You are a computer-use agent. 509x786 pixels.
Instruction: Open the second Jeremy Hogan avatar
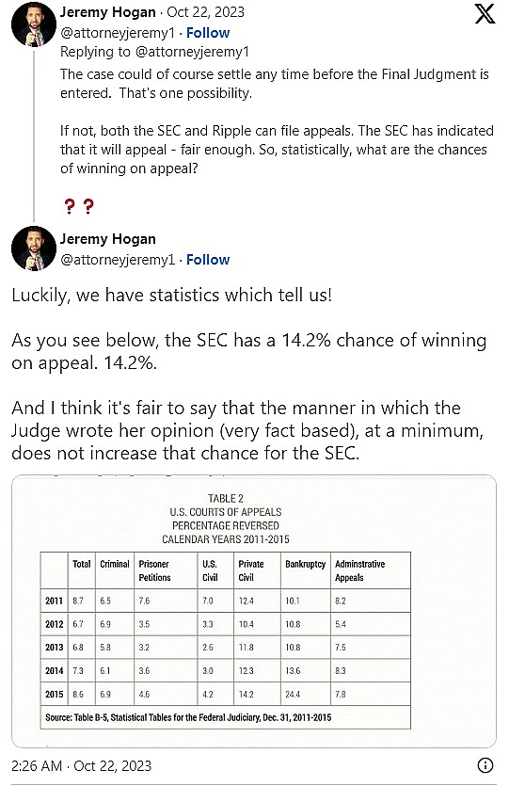(x=34, y=249)
